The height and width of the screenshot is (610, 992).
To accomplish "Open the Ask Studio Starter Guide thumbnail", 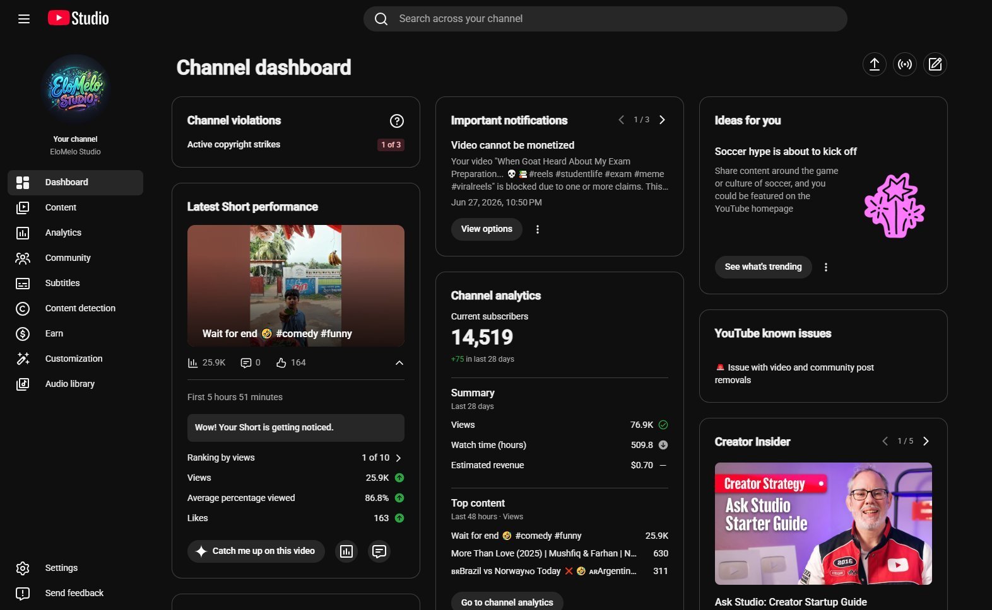I will coord(824,524).
